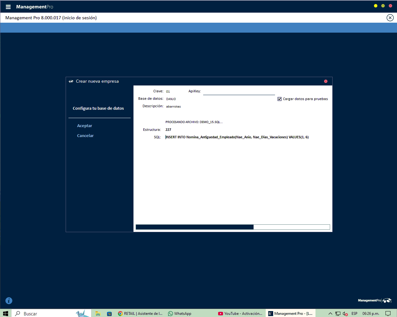Click the blue info icon at bottom left

click(x=9, y=301)
